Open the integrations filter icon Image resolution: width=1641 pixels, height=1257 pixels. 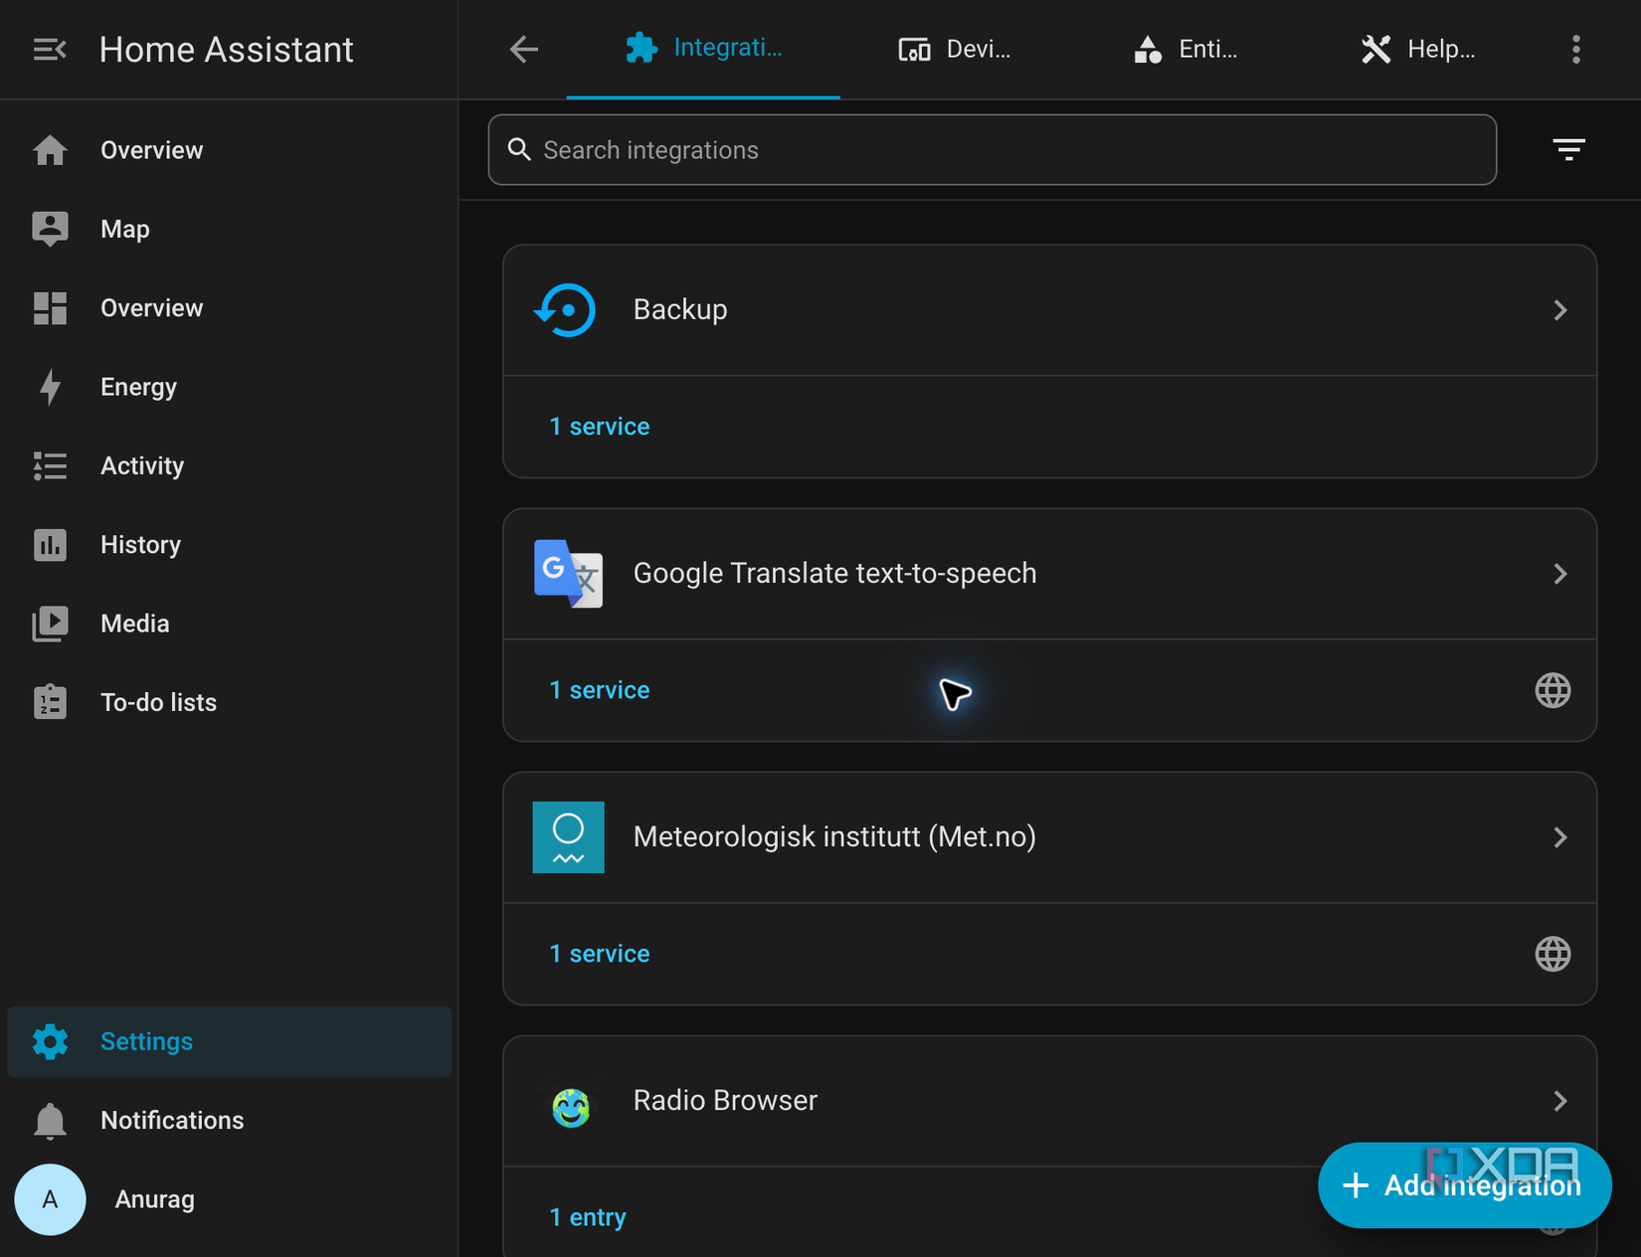[1568, 150]
